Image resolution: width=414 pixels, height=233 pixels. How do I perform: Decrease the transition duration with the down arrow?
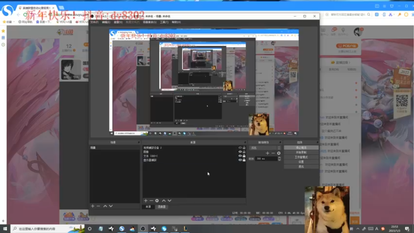point(279,160)
